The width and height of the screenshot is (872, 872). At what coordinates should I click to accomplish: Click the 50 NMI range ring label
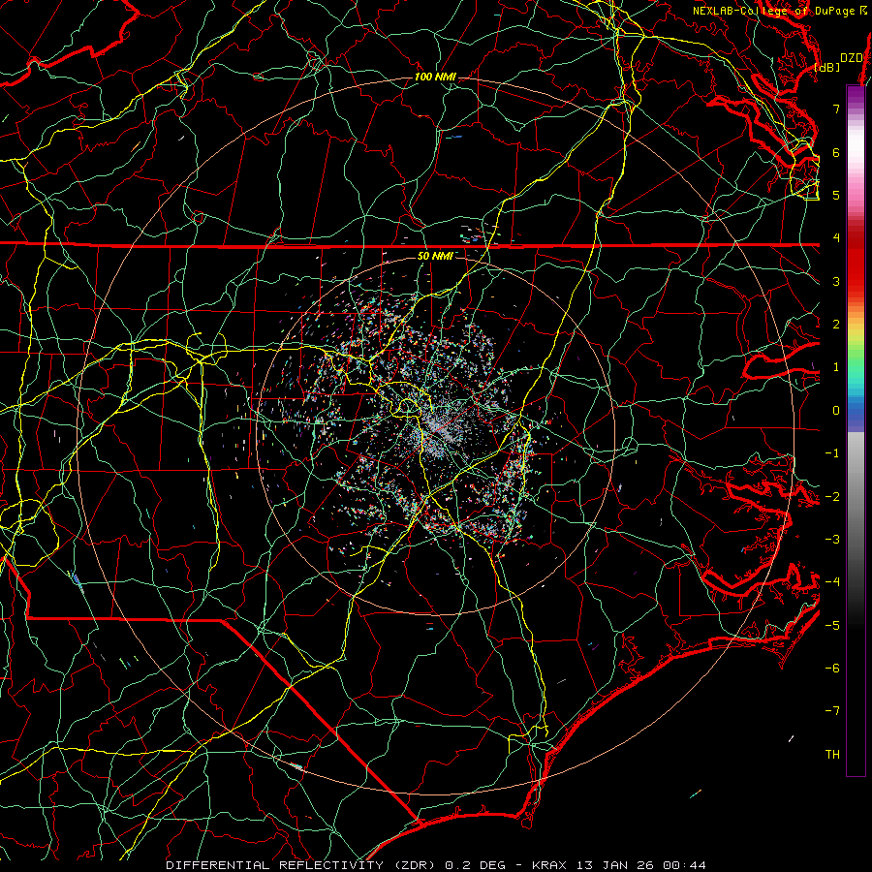[x=435, y=256]
